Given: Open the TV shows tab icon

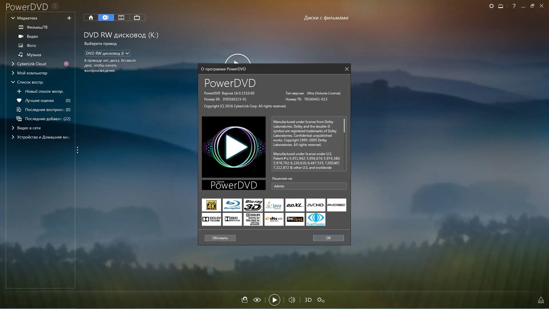Looking at the screenshot, I should click(137, 18).
